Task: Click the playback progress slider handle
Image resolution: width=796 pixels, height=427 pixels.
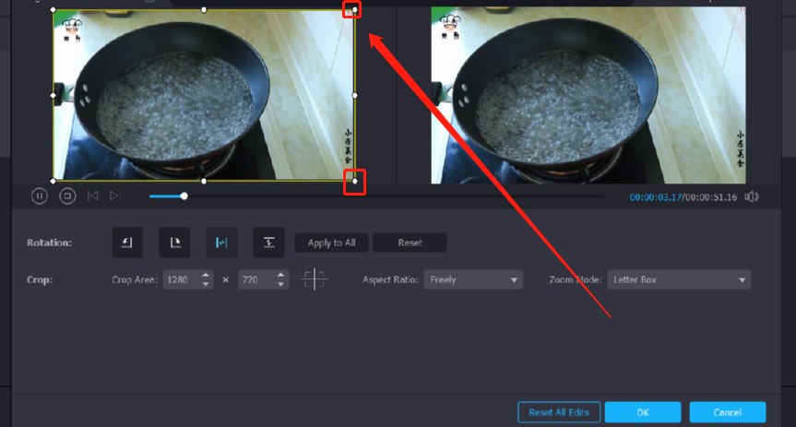Action: [x=184, y=196]
